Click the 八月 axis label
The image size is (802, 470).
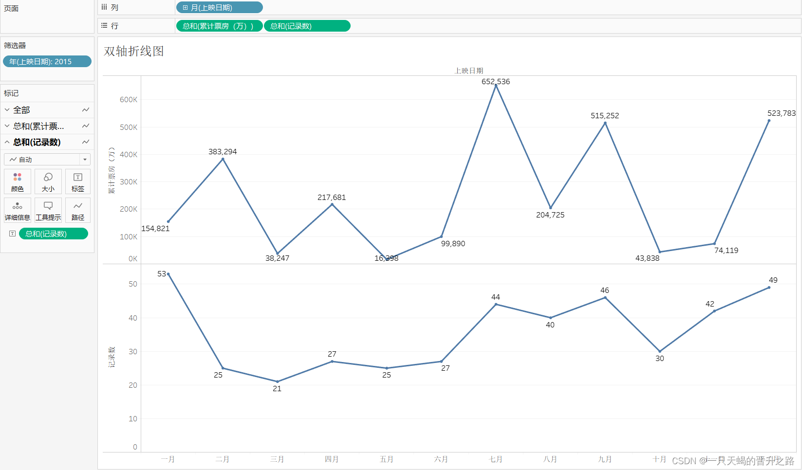pyautogui.click(x=550, y=459)
